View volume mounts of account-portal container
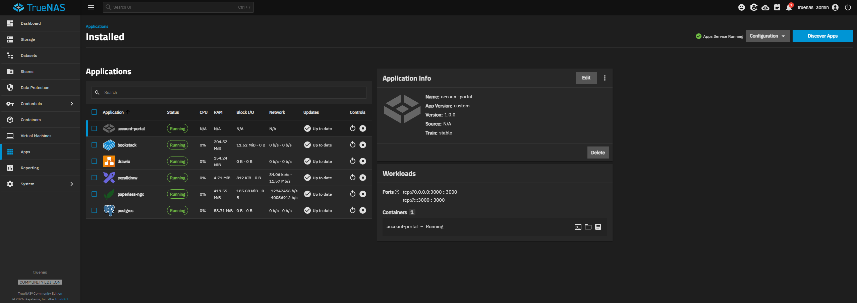The image size is (857, 303). [588, 227]
